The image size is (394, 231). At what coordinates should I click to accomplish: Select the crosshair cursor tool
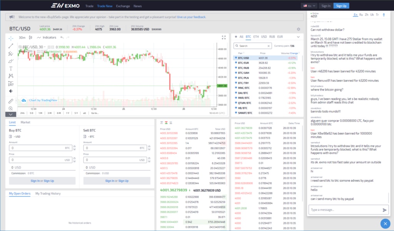[11, 38]
